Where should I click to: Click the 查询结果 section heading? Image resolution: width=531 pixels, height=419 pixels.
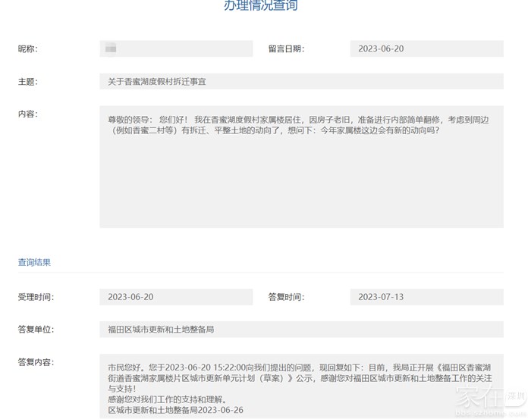coord(34,262)
